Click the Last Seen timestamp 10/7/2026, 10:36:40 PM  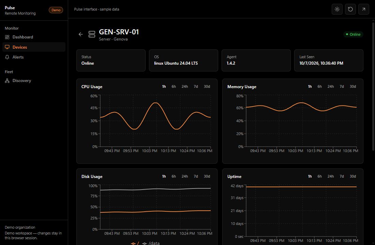(321, 63)
